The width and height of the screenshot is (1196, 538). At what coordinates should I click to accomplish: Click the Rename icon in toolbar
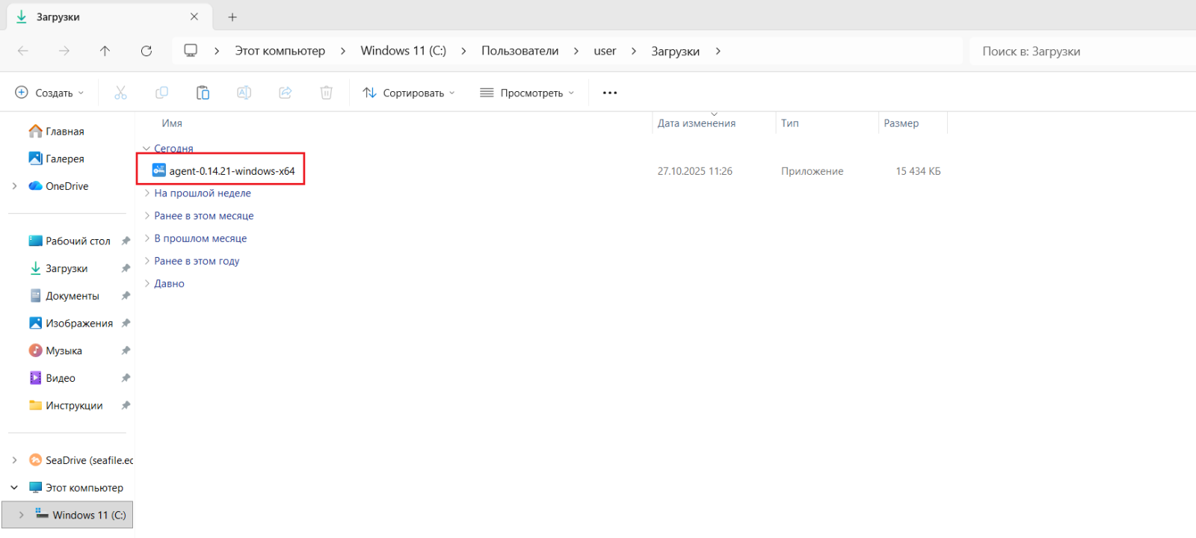(x=244, y=93)
